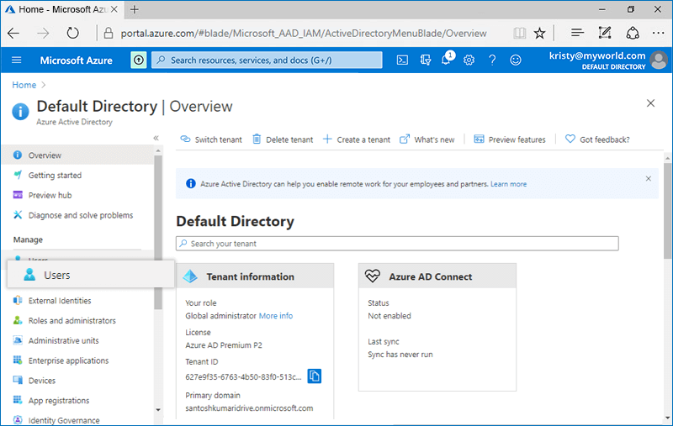Open the More info link under role

click(x=275, y=316)
